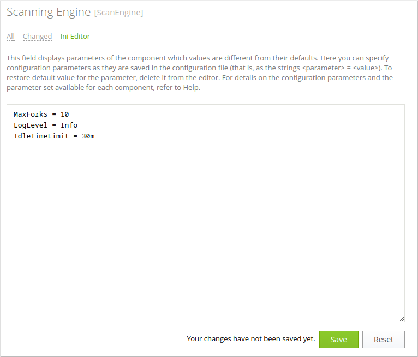Place cursor on the LogLevel parameter name
The image size is (418, 357).
[x=31, y=125]
